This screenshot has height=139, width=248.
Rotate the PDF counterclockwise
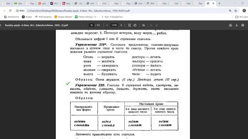click(135, 25)
